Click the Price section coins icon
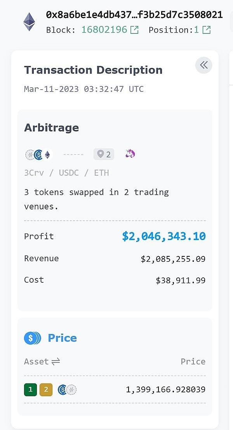The height and width of the screenshot is (430, 233). (x=33, y=338)
